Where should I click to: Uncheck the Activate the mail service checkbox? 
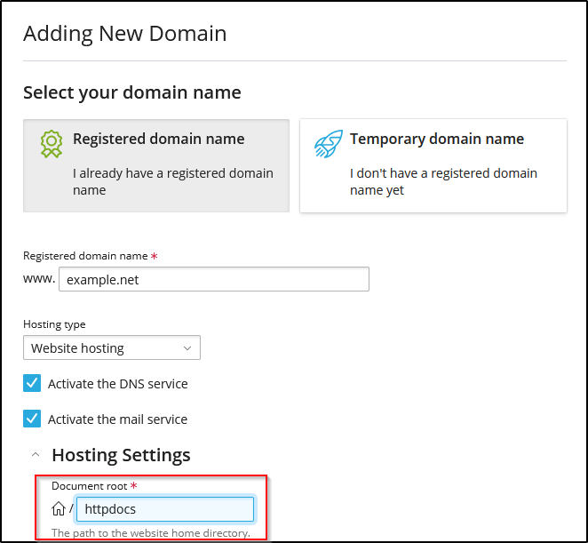tap(32, 419)
